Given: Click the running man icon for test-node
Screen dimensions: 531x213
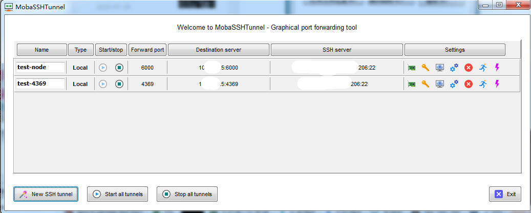Looking at the screenshot, I should point(483,68).
